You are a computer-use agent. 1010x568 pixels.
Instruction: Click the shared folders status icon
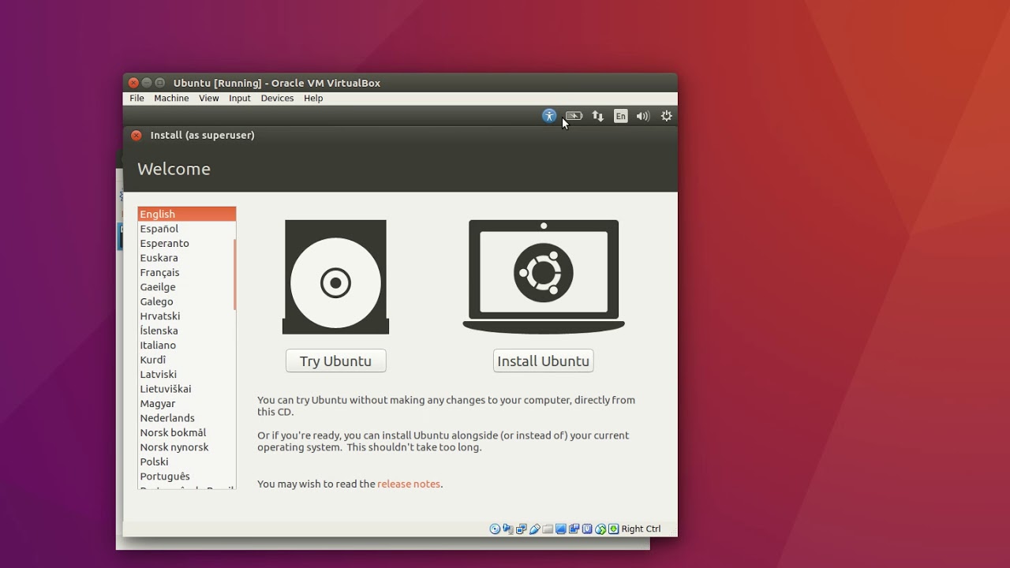click(x=548, y=529)
